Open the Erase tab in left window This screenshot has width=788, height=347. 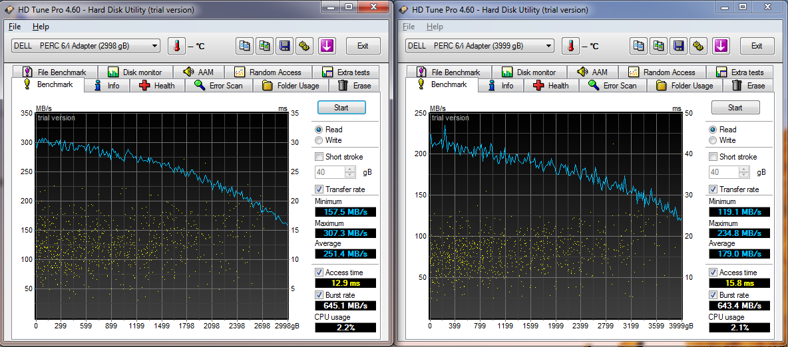[x=354, y=85]
